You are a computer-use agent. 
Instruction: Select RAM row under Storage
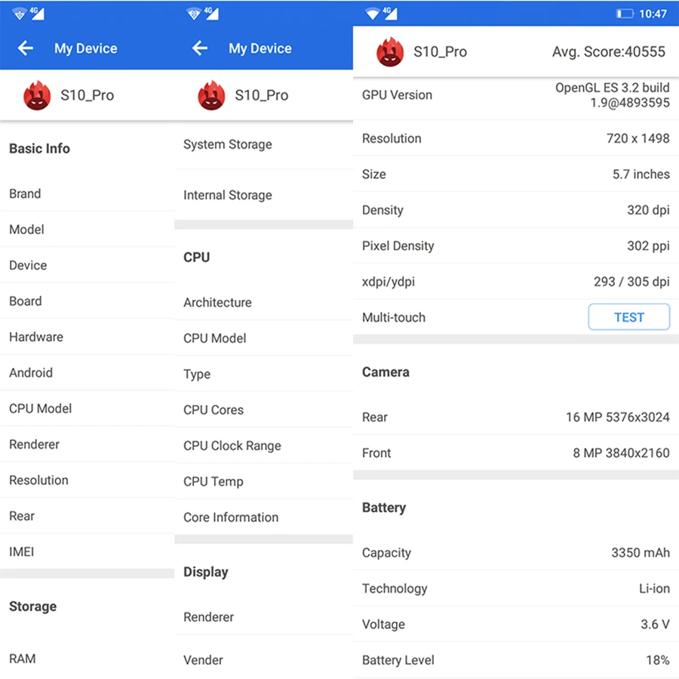click(87, 659)
